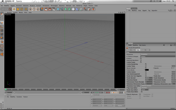Viewport: 176px width, 110px height.
Task: Expand the Camera Collegata disclosure arrow
Action: 127,57
